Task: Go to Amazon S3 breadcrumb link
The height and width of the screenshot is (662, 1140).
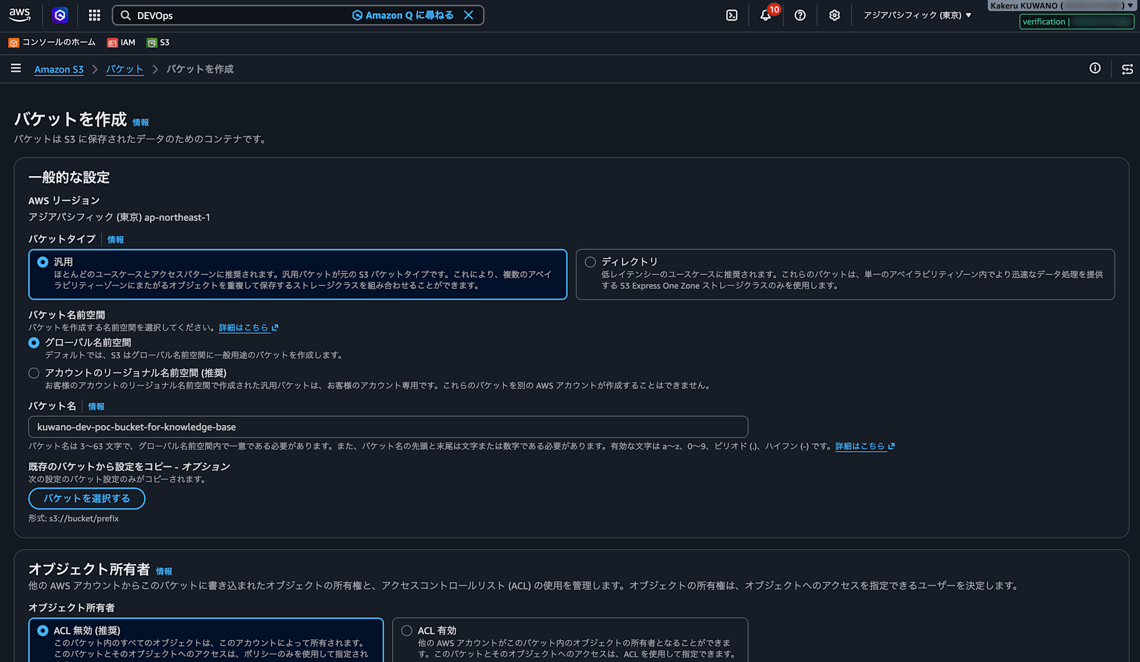Action: (x=59, y=70)
